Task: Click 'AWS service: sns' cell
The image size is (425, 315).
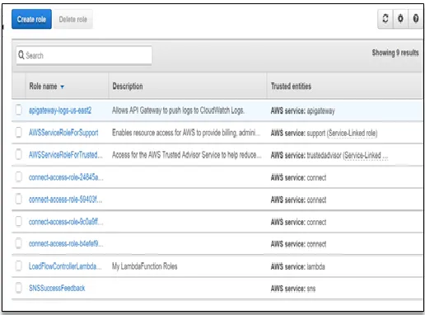Action: tap(293, 289)
